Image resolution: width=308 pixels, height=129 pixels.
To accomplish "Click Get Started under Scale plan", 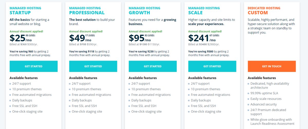I will 212,66.
